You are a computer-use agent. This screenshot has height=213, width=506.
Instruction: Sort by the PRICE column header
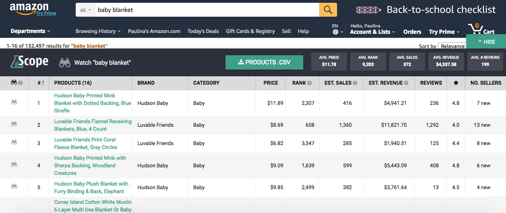click(271, 83)
